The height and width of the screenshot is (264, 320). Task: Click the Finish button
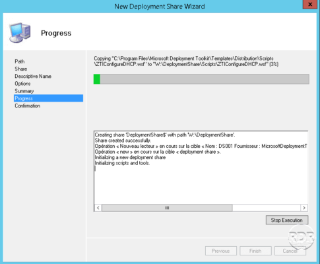[255, 251]
